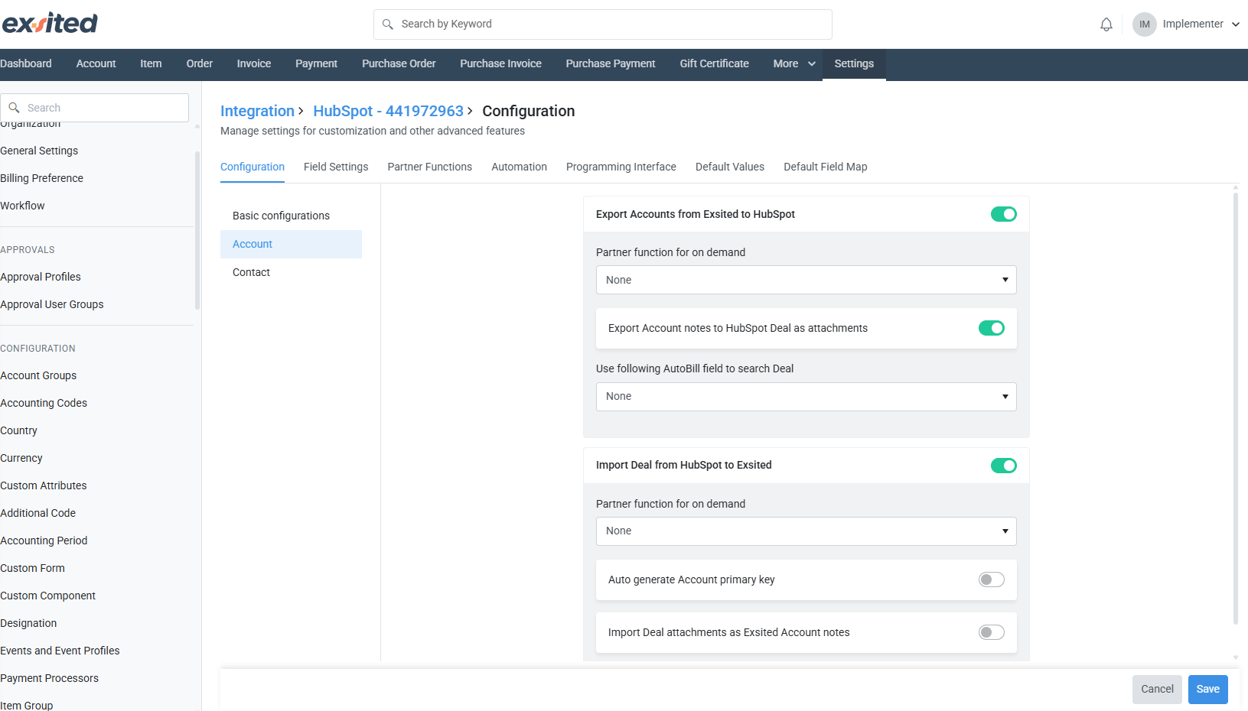
Task: Open the notifications bell
Action: pos(1106,24)
